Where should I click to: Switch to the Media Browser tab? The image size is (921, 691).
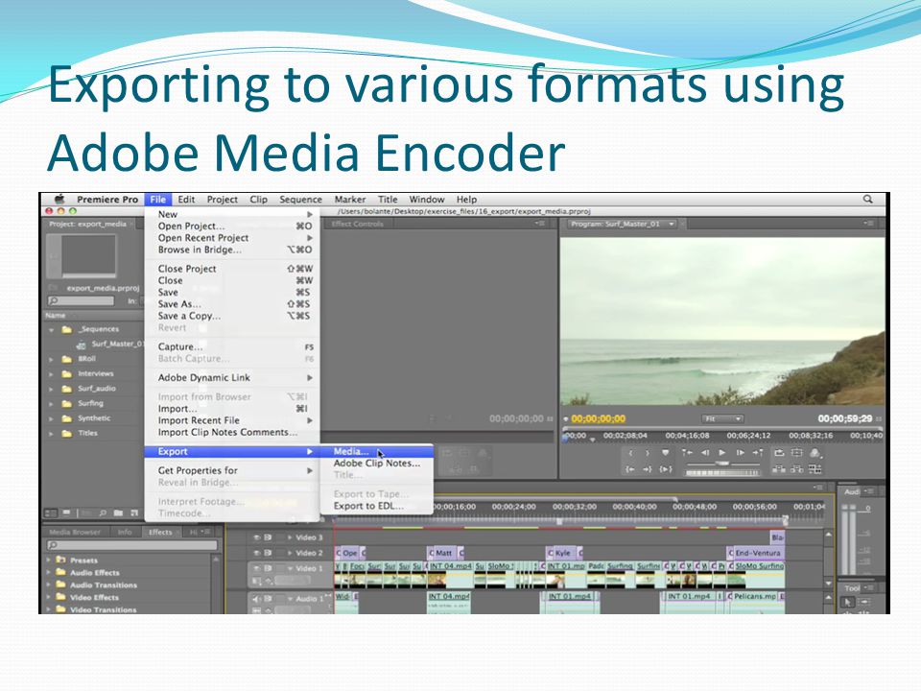click(75, 532)
